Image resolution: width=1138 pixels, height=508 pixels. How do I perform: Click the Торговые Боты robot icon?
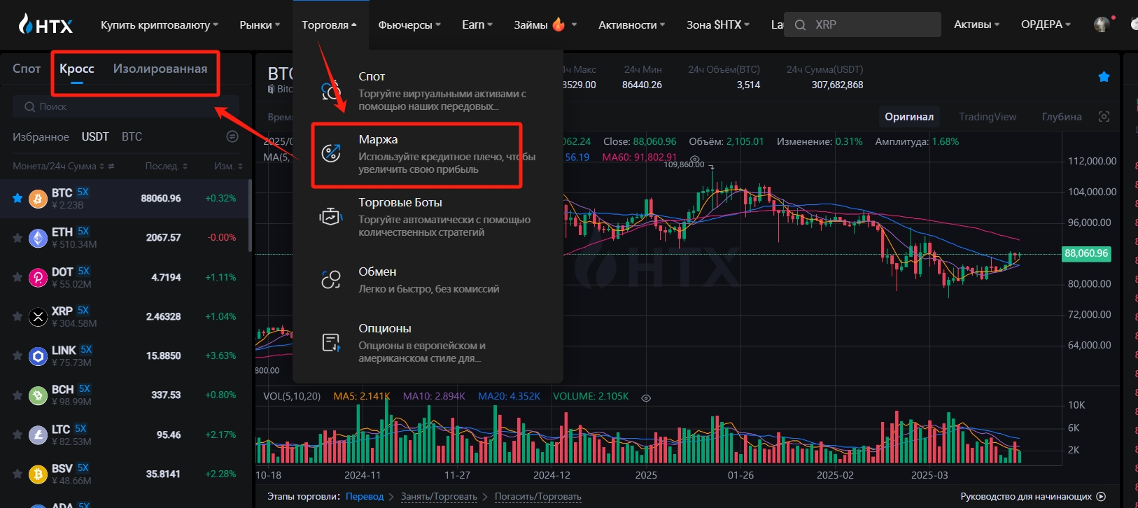(x=330, y=217)
